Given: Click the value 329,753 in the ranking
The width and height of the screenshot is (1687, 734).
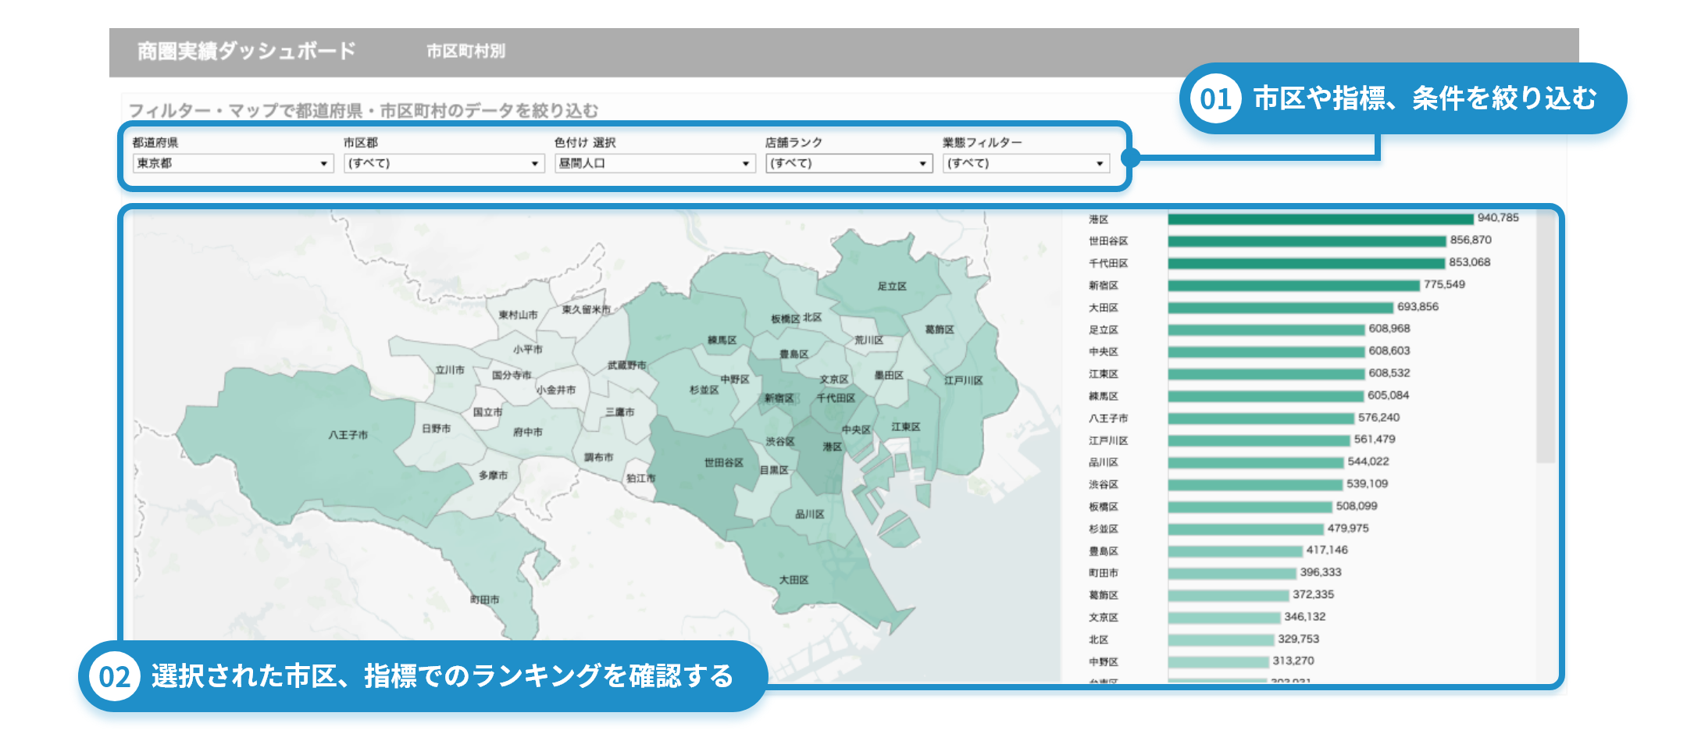Looking at the screenshot, I should [1298, 639].
